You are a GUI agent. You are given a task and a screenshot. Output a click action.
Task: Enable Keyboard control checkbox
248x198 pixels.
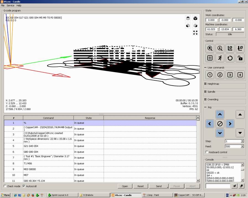tap(207, 152)
